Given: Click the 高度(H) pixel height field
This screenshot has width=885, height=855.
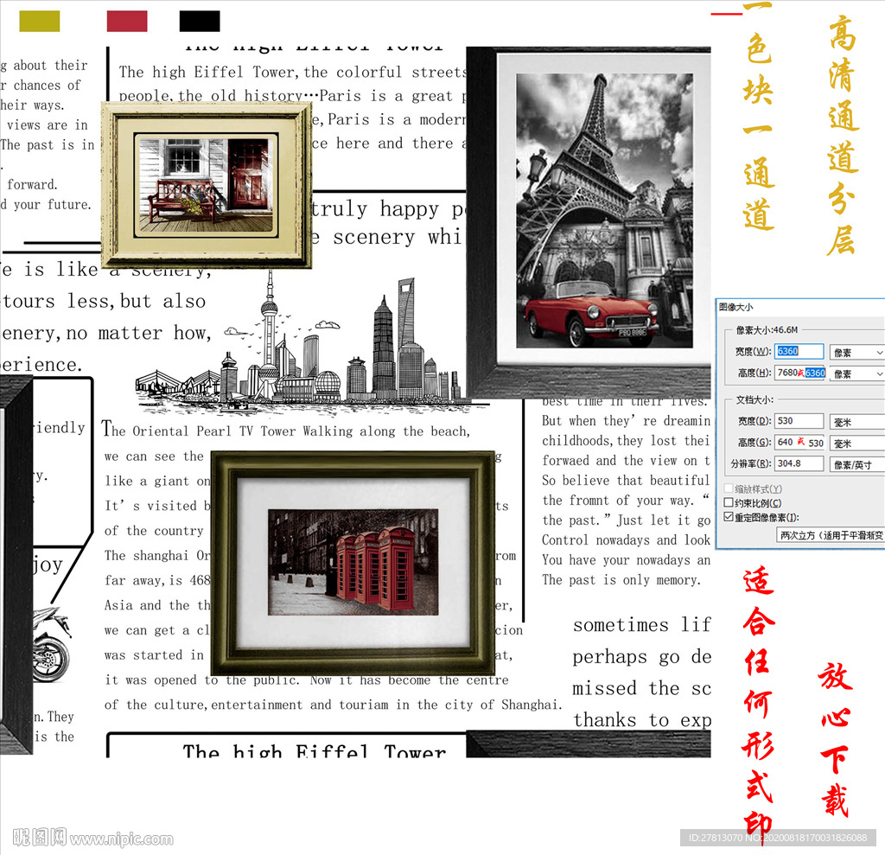Looking at the screenshot, I should pos(800,373).
